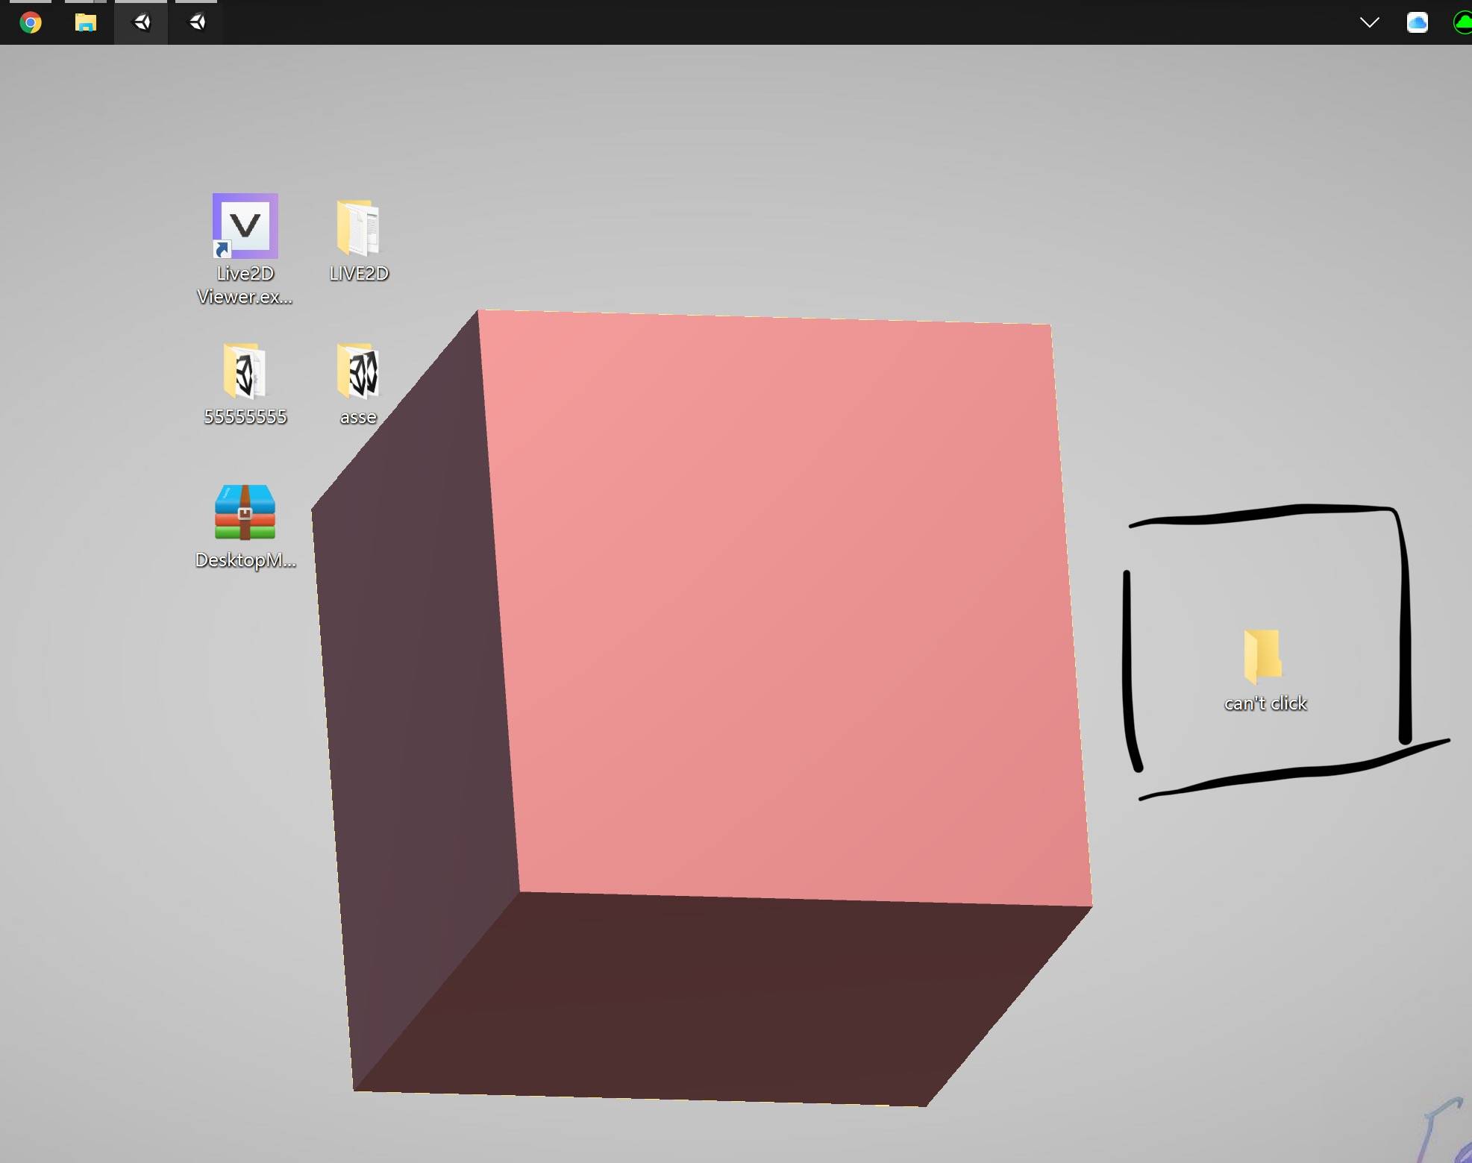The image size is (1472, 1163).
Task: Select the asse folder icon
Action: [358, 371]
